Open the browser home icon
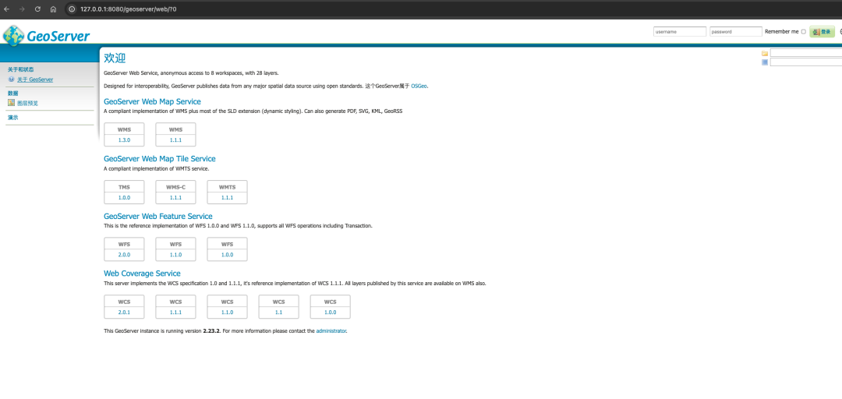Viewport: 842px width, 399px height. point(53,9)
